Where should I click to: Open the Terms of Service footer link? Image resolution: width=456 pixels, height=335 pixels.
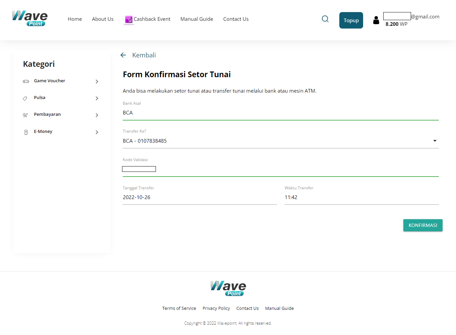point(179,308)
